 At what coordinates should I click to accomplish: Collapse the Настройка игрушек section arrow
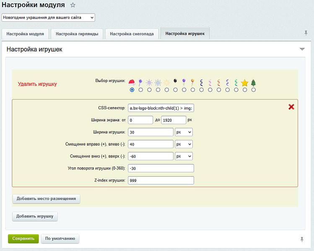tap(302, 49)
